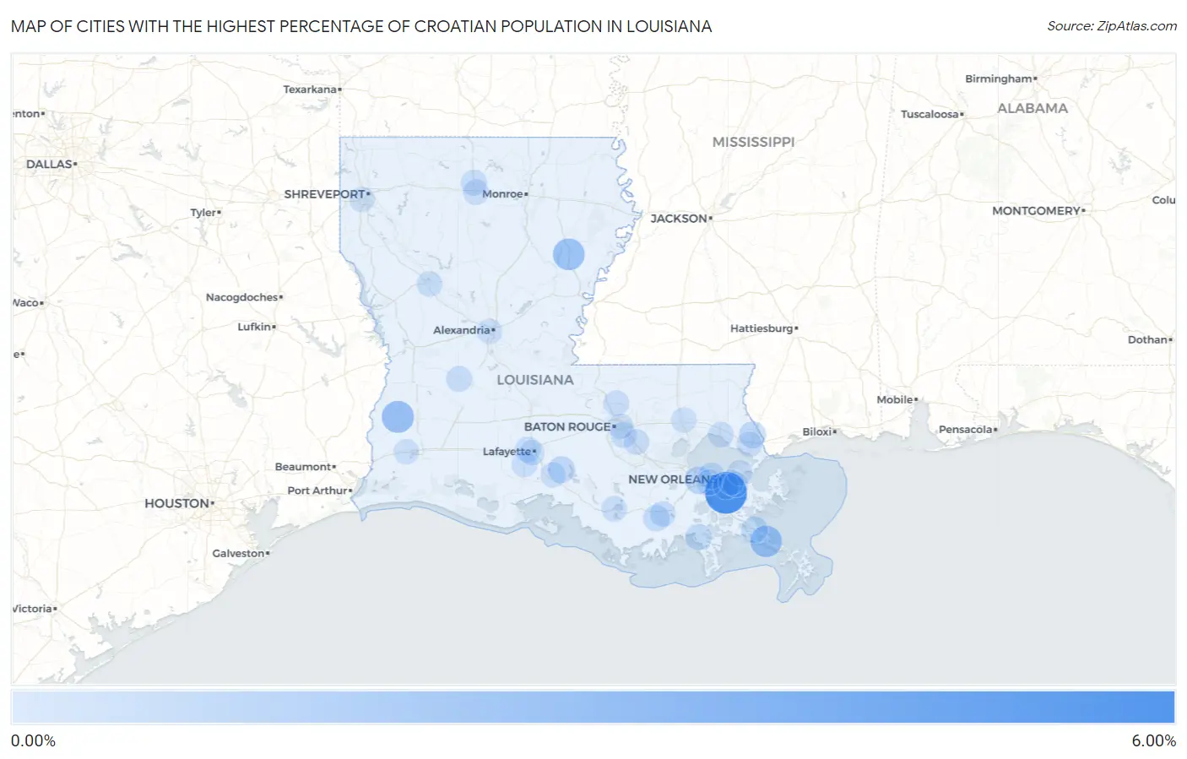Click the Monroe city label

(x=502, y=194)
